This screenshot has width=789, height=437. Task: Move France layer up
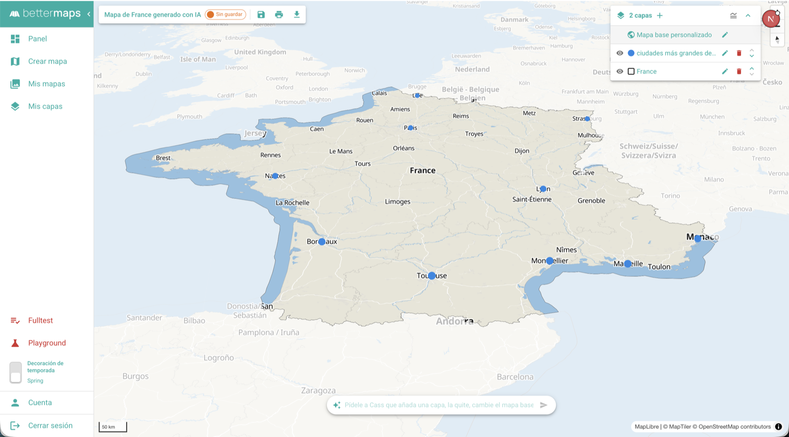752,68
